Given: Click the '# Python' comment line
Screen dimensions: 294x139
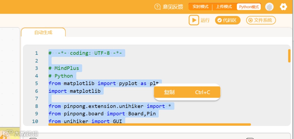Looking at the screenshot, I should [61, 76].
